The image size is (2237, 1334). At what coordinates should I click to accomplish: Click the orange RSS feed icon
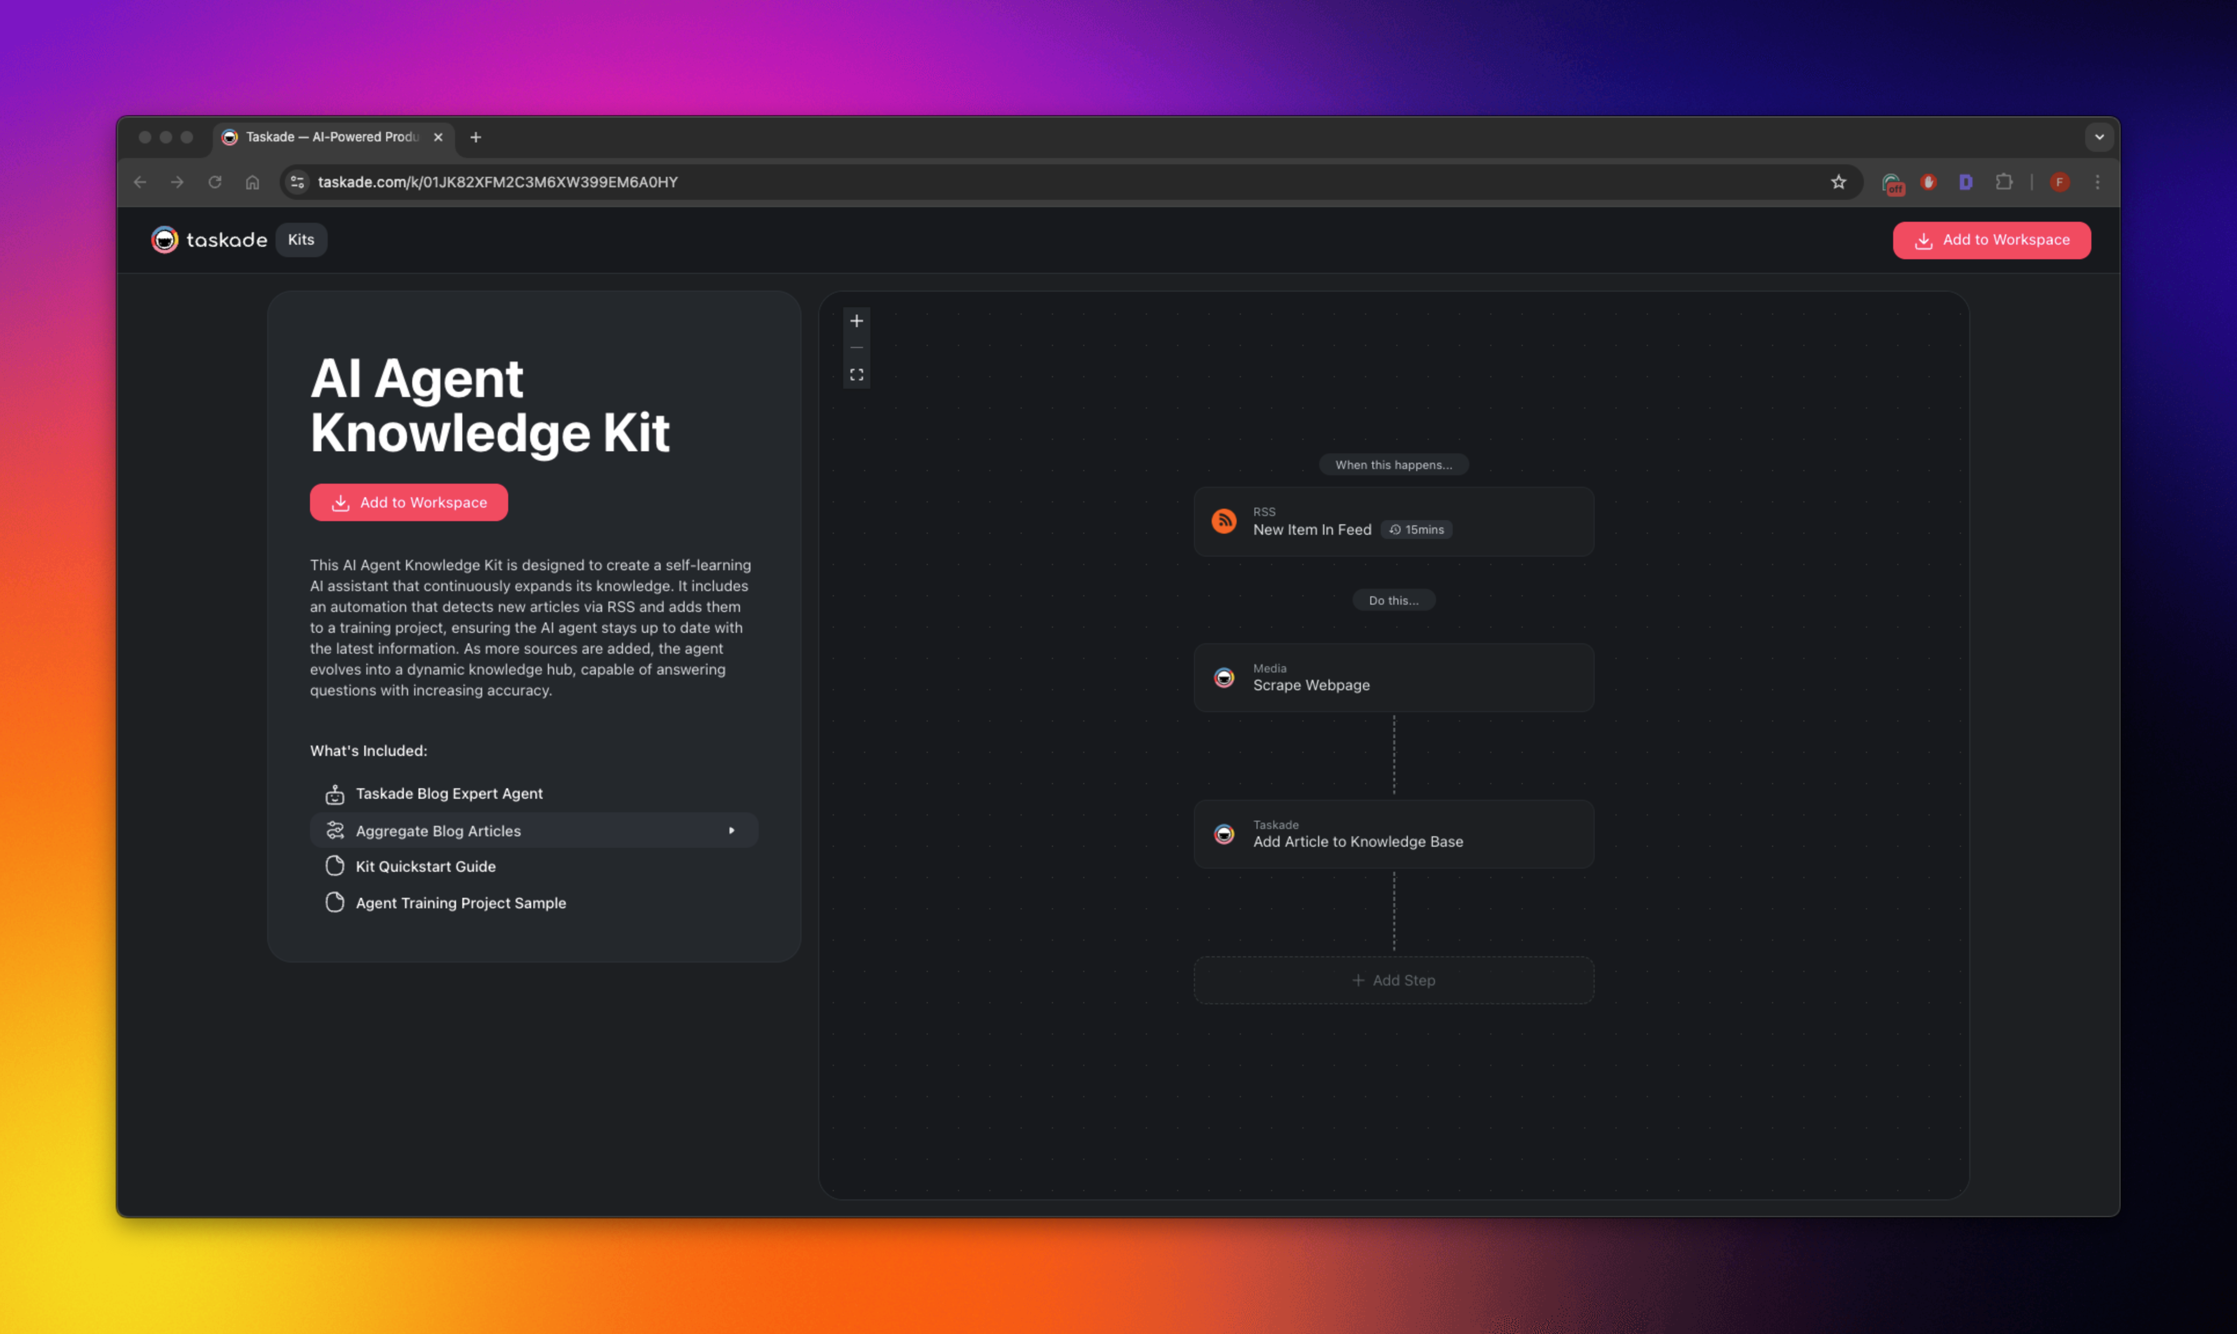1224,521
